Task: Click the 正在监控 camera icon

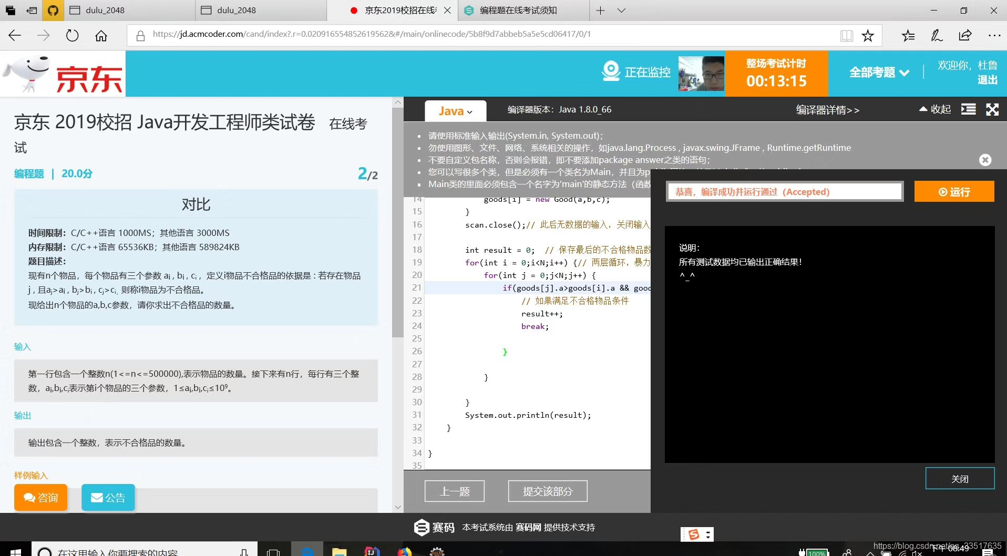Action: pyautogui.click(x=611, y=71)
